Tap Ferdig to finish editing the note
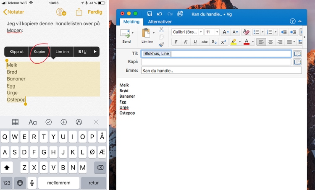 point(94,12)
